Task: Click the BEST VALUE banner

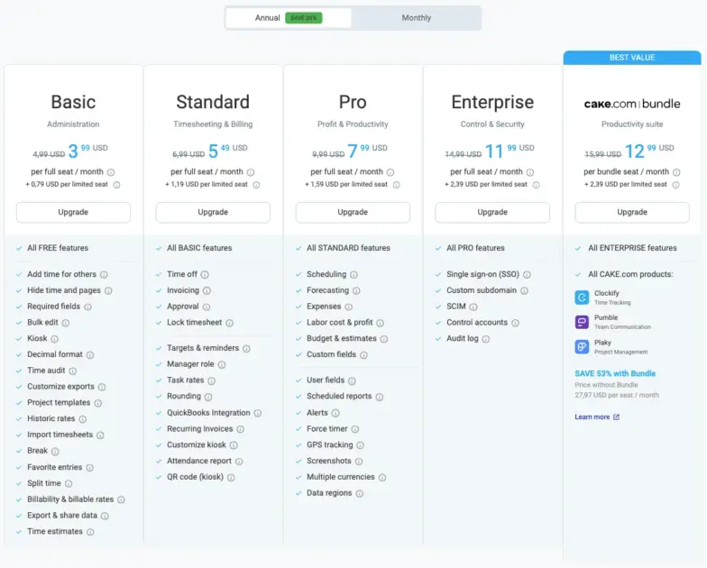Action: point(632,58)
